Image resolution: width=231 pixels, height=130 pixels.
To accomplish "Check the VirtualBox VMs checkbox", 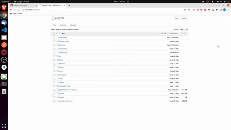I will [55, 86].
